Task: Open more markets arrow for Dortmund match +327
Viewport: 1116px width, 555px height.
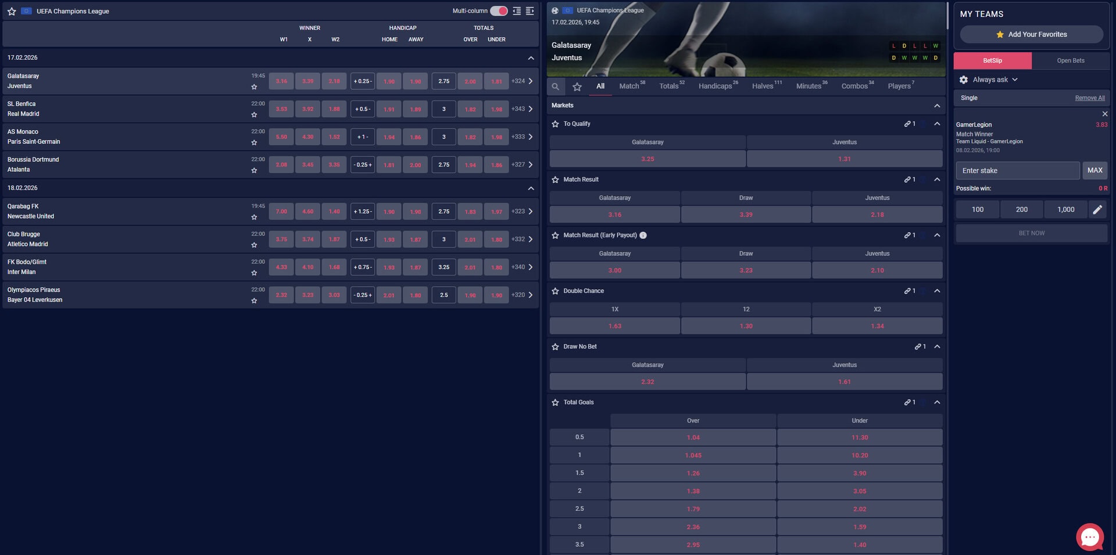Action: click(531, 165)
